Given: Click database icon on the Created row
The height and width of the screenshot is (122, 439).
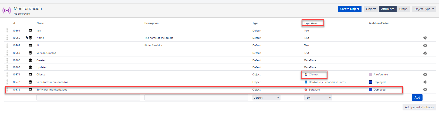Looking at the screenshot, I should 30,60.
